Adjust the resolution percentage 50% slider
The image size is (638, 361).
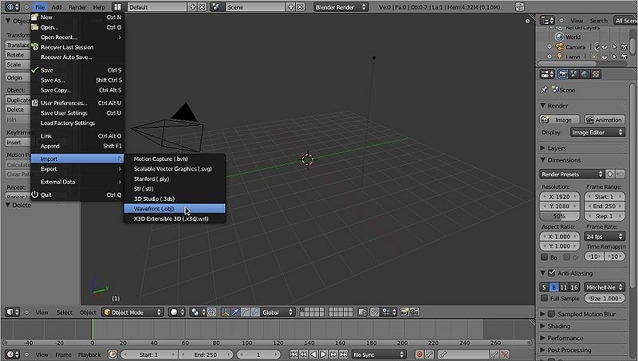pyautogui.click(x=560, y=216)
